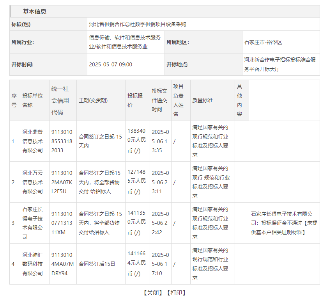Click the 投标文件递交时间 column header

click(160, 100)
